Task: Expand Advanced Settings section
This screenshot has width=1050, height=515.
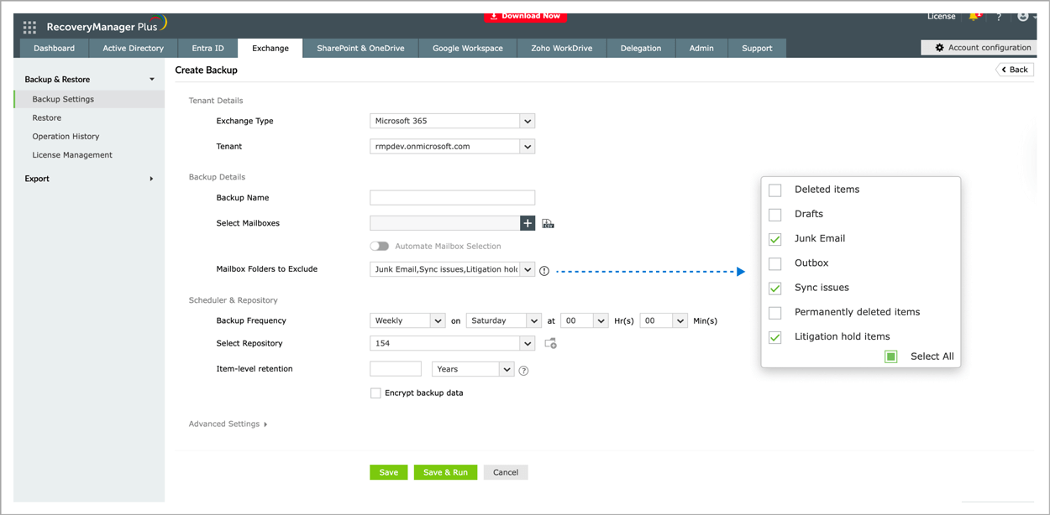Action: 228,424
